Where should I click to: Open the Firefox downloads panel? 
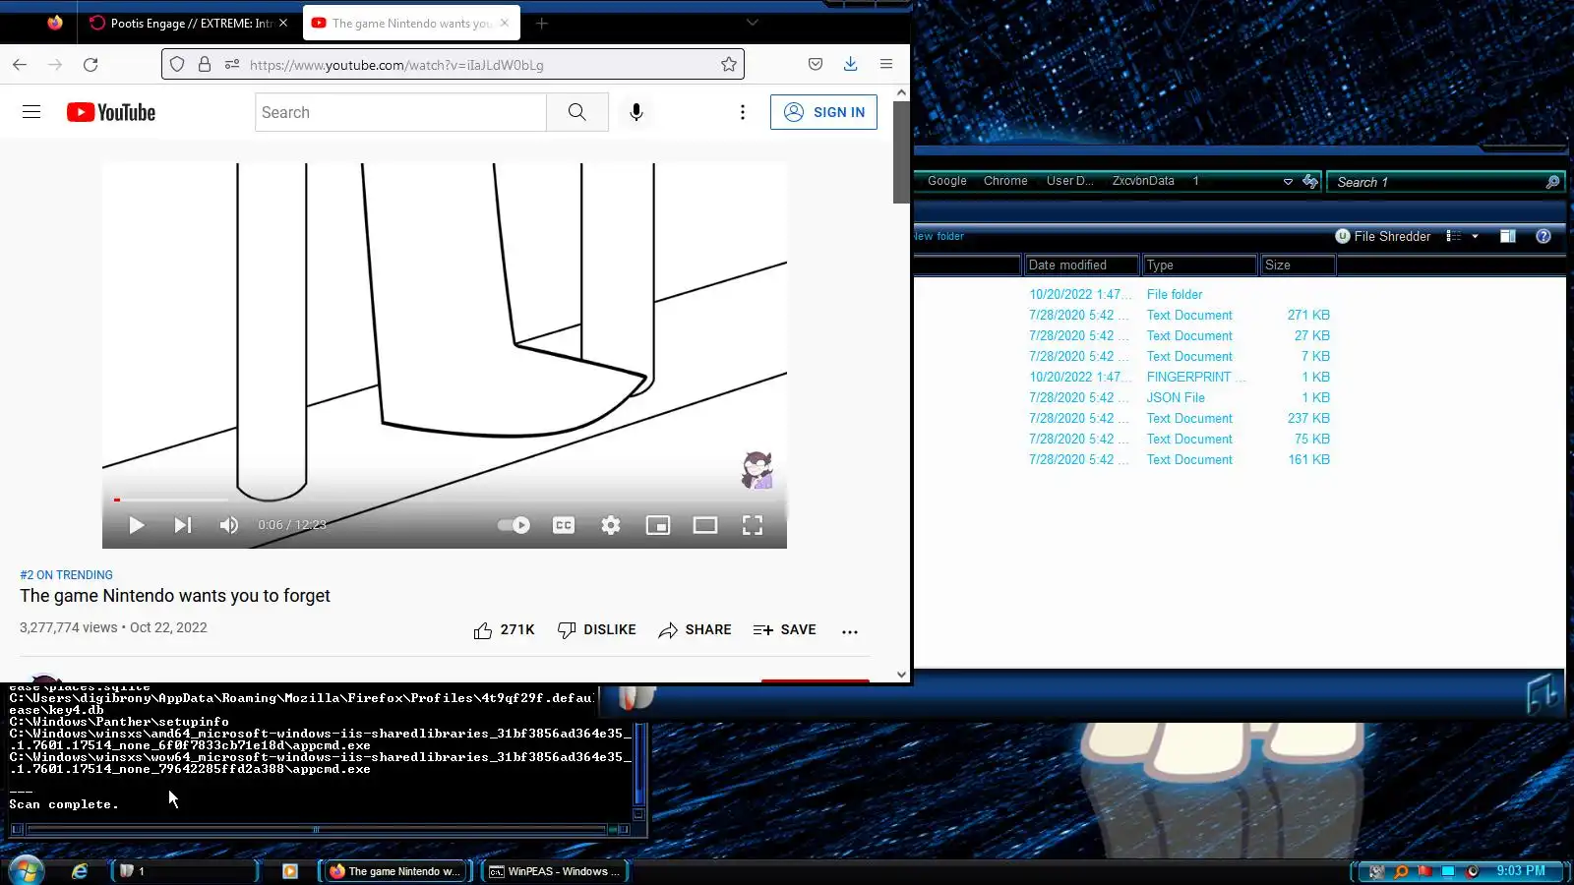coord(851,64)
